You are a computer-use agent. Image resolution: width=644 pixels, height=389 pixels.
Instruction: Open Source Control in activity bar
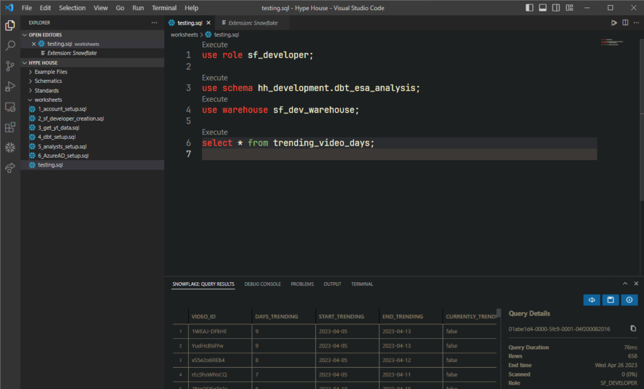[10, 66]
